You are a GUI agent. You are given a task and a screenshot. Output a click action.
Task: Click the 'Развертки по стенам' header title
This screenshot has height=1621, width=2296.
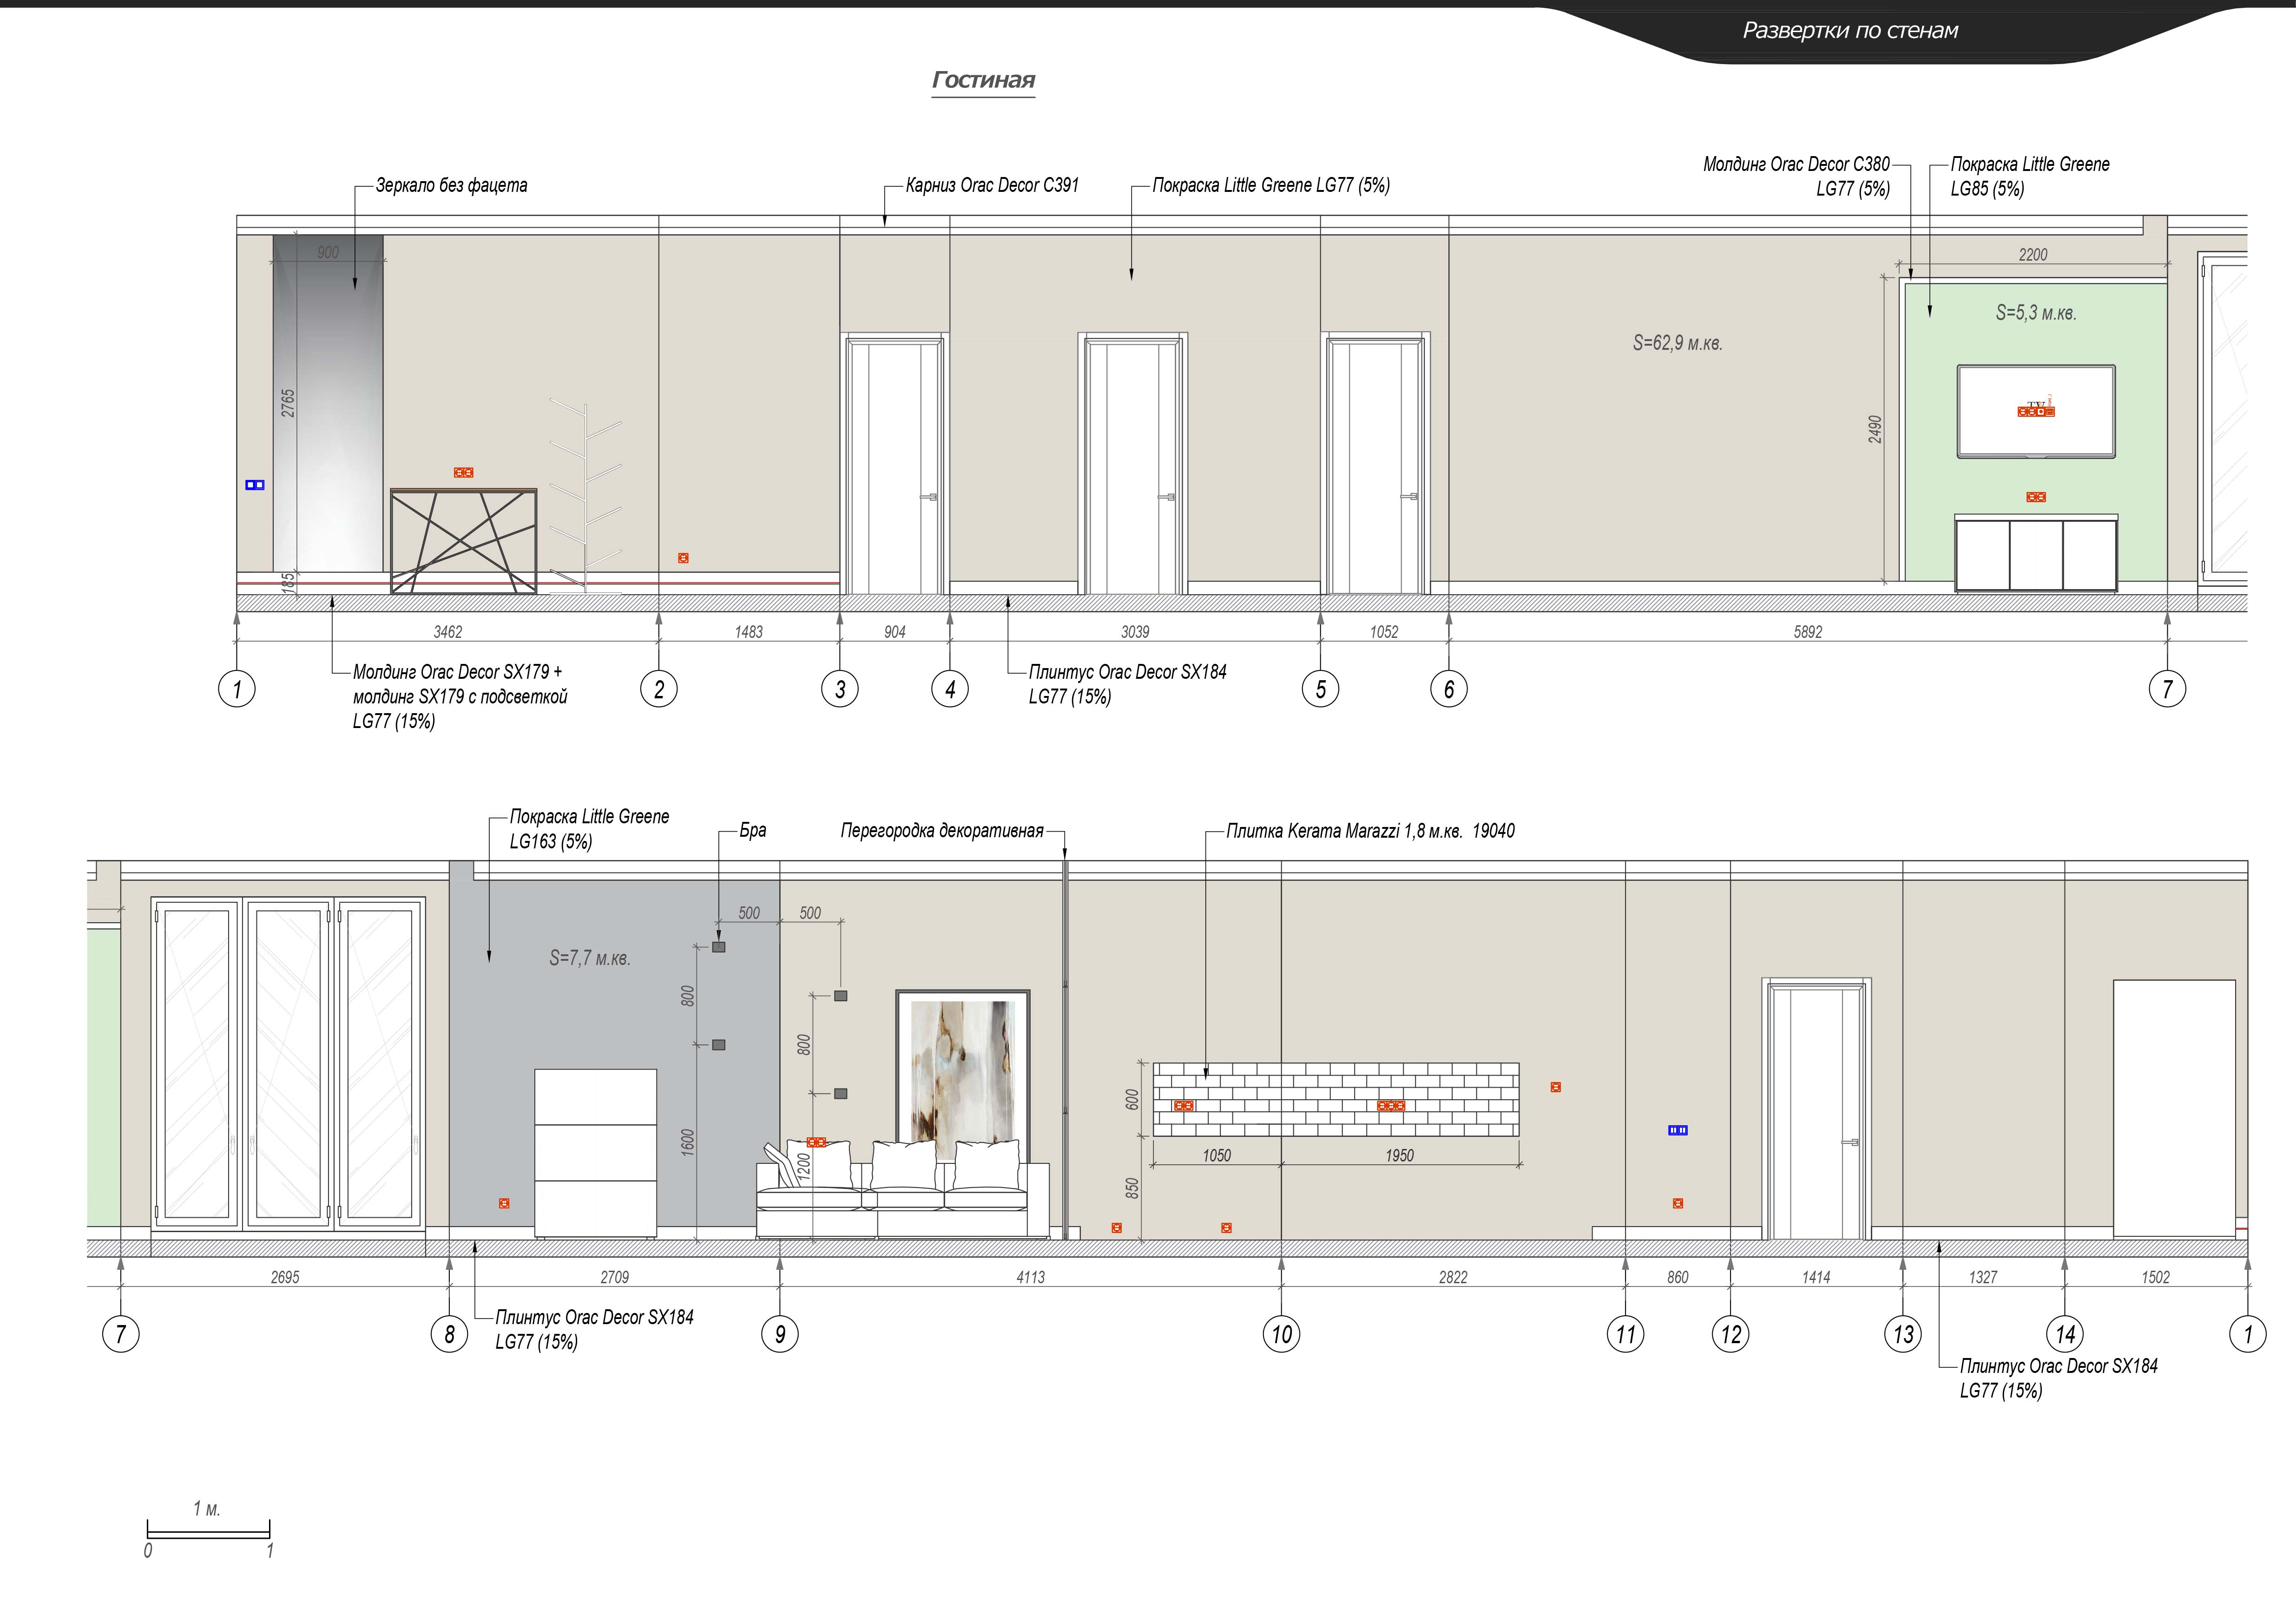coord(1850,31)
